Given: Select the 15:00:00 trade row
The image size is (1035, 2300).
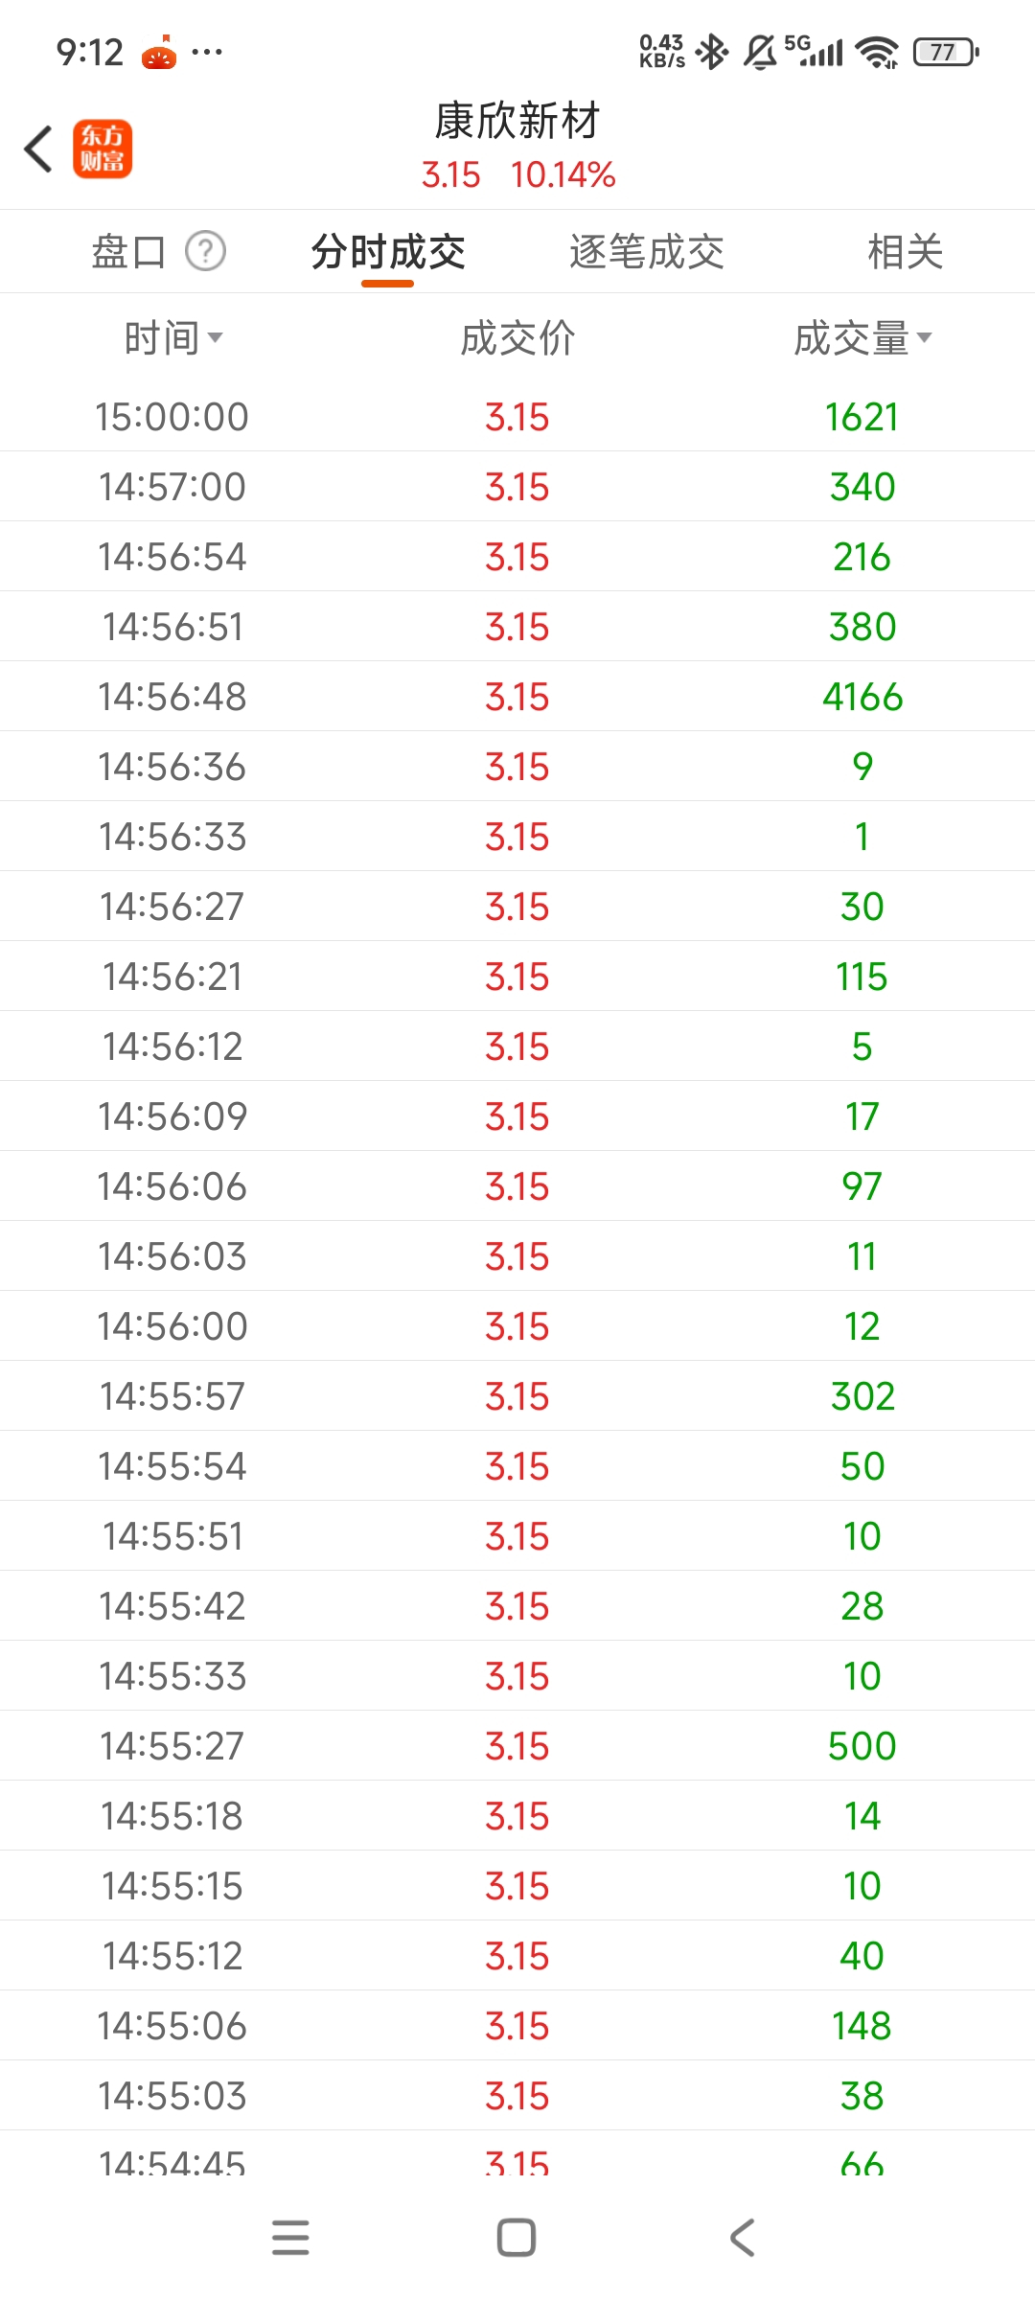Looking at the screenshot, I should 517,417.
